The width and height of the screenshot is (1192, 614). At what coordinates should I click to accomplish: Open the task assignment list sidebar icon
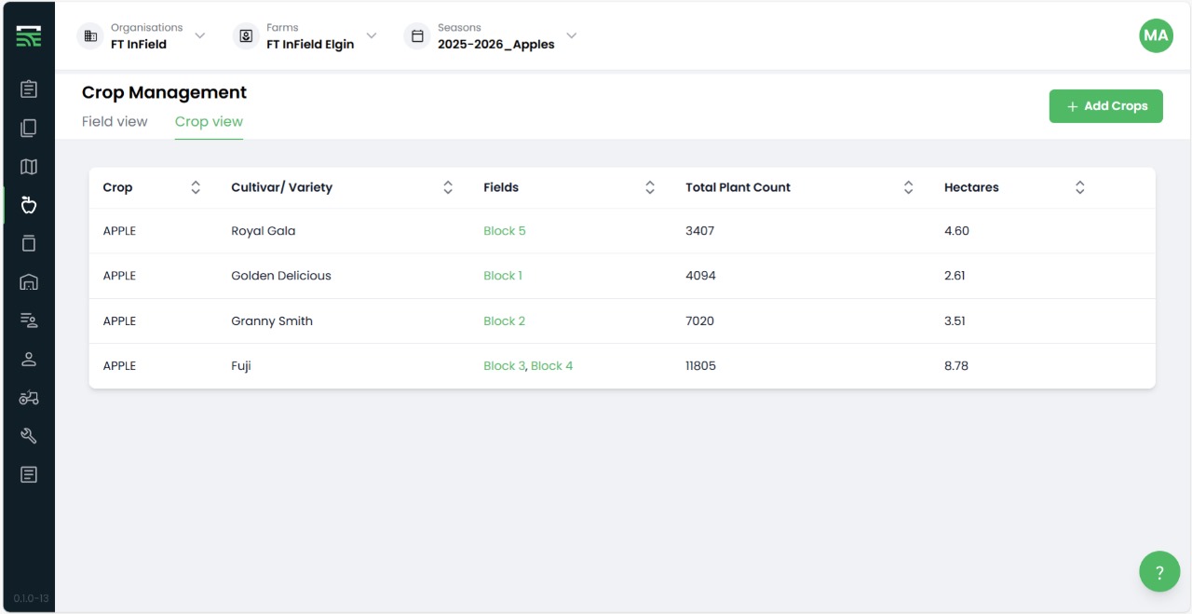(29, 321)
